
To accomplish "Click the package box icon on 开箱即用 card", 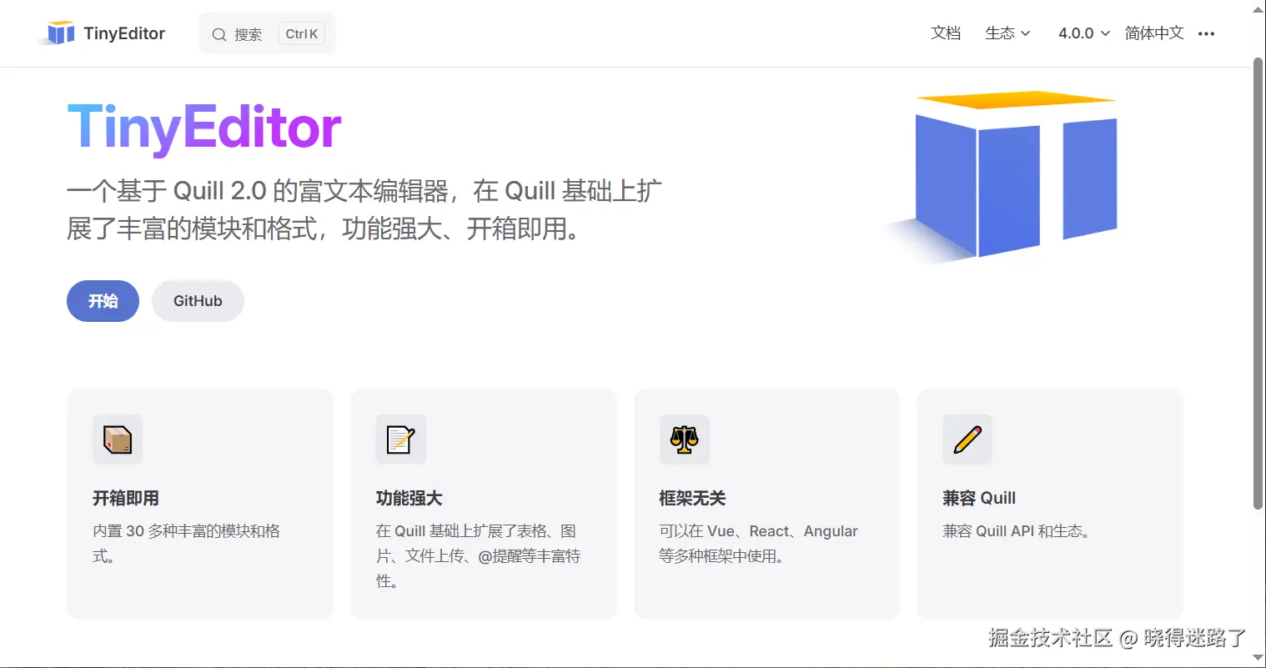I will click(118, 439).
